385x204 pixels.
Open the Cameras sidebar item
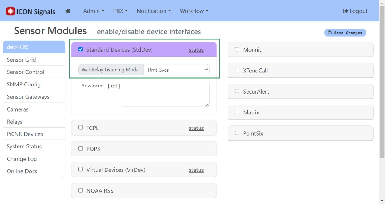tap(18, 109)
